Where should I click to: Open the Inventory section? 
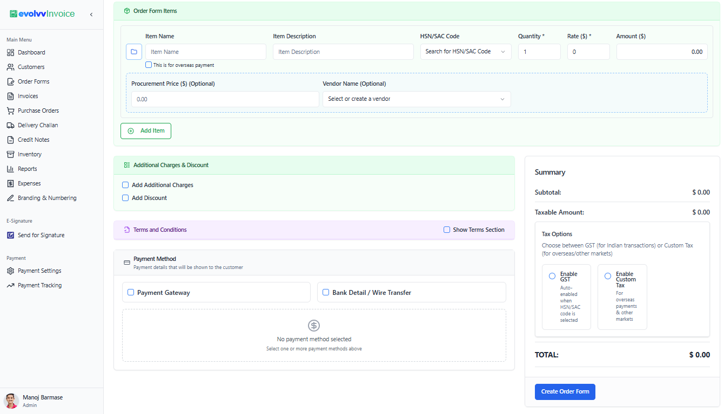pyautogui.click(x=30, y=154)
